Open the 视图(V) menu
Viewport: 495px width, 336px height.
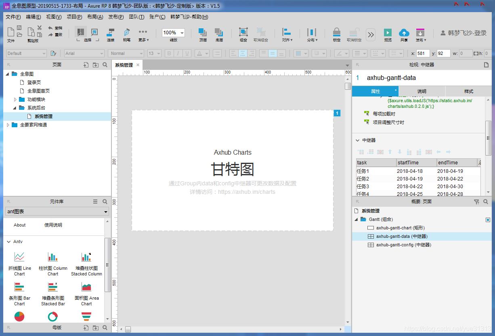[x=54, y=17]
